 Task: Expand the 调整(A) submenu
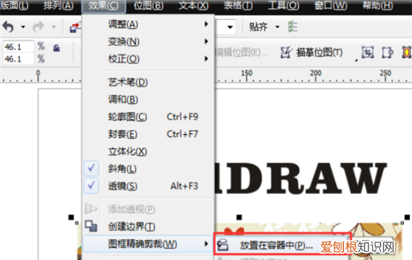148,24
